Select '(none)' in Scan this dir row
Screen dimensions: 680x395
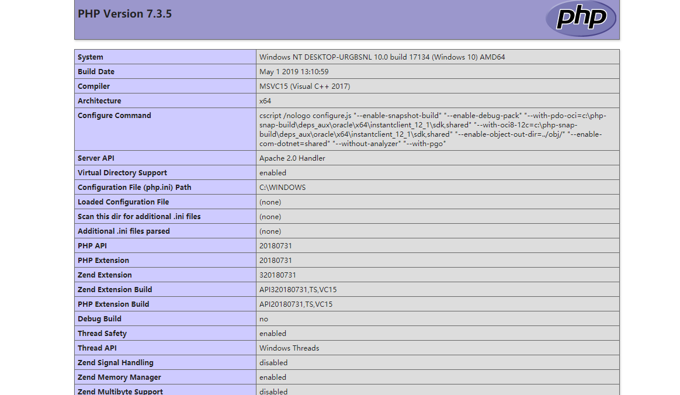pyautogui.click(x=270, y=216)
